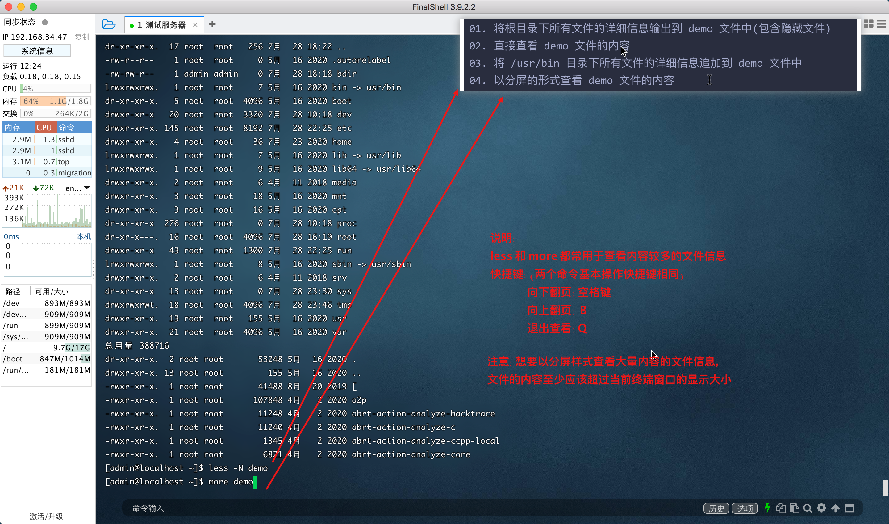Open the folder connection manager icon
Screen dimensions: 889x524
point(109,24)
